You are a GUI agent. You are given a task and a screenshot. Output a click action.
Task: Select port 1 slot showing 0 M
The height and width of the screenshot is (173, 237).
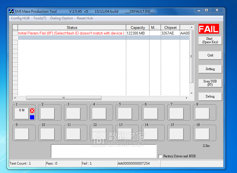tap(22, 113)
